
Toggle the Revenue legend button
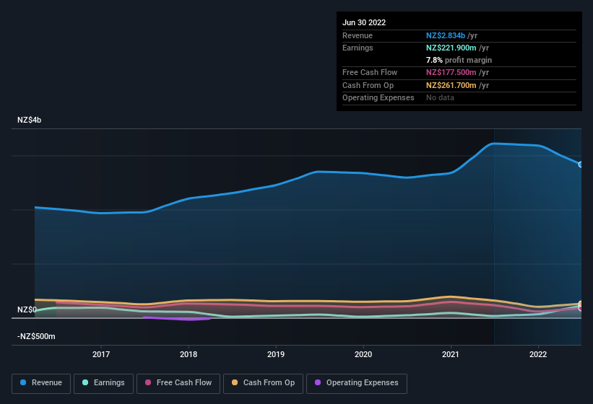tap(41, 383)
